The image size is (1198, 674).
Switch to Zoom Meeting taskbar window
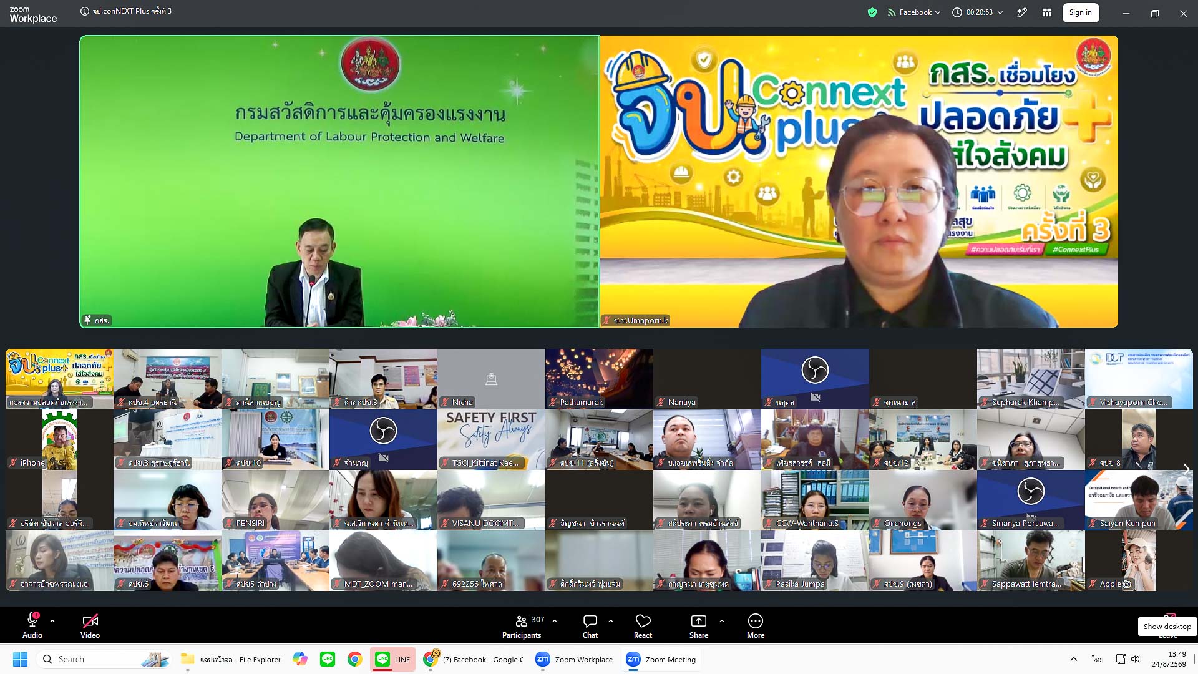[661, 659]
